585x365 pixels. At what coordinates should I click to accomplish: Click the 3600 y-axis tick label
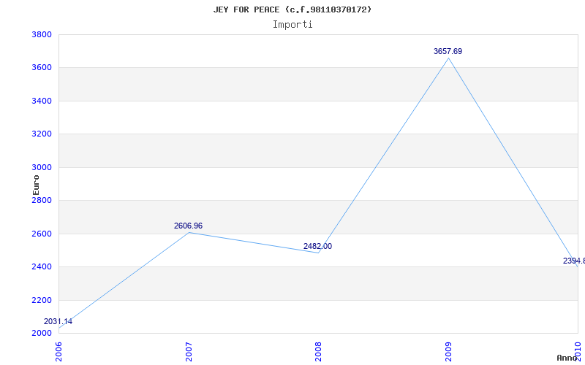(x=42, y=68)
